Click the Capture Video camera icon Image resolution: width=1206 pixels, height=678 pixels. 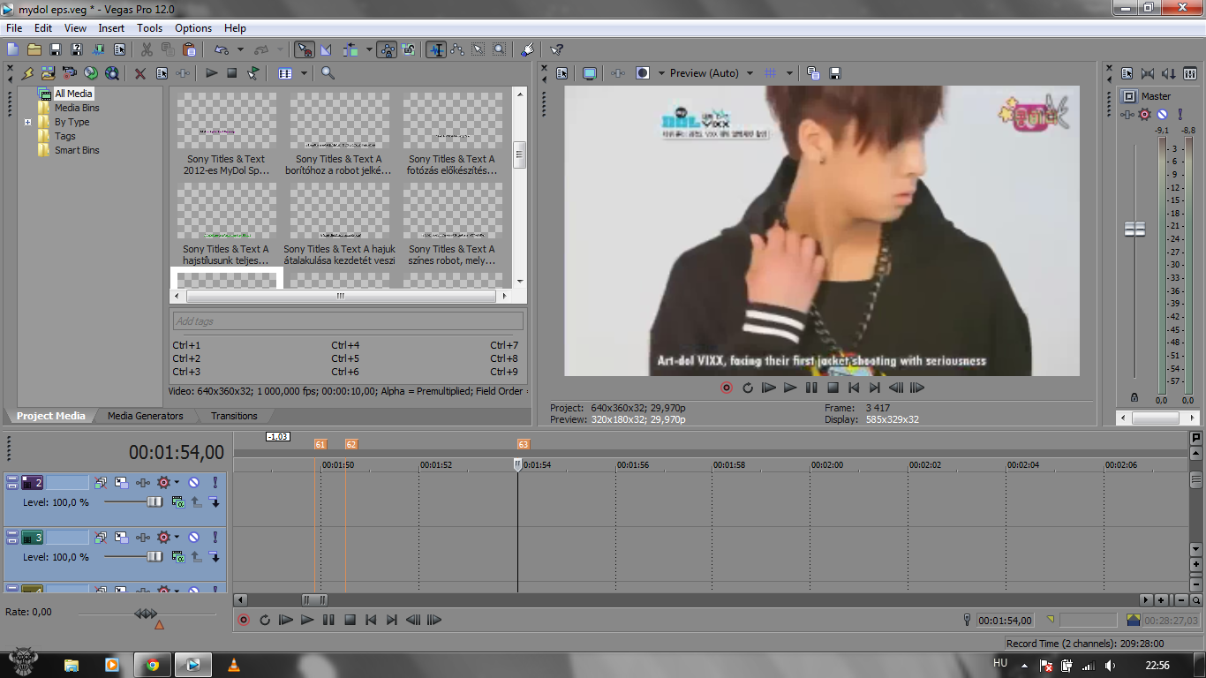[70, 73]
